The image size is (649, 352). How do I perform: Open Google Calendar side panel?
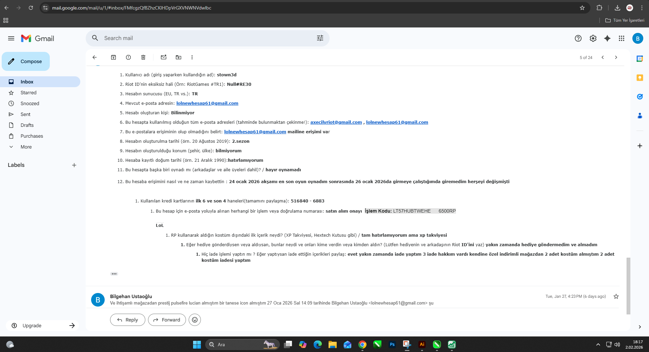(x=640, y=59)
